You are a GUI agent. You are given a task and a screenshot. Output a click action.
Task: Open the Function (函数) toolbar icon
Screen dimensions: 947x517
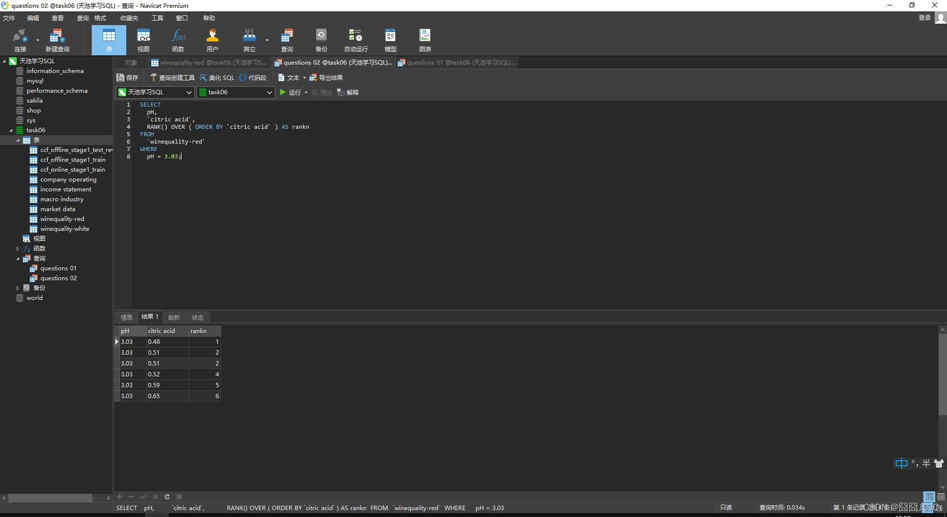click(x=178, y=40)
